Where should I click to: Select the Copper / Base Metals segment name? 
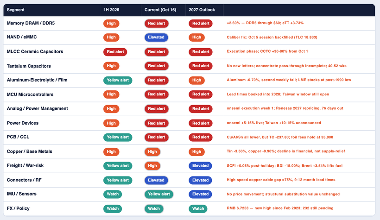coord(29,151)
